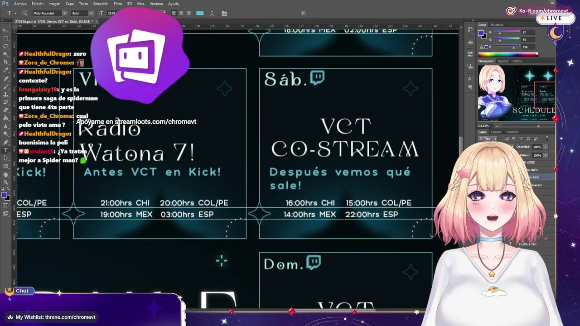Screen dimensions: 580x326
Task: Select the History Brush tool
Action: coord(6,102)
